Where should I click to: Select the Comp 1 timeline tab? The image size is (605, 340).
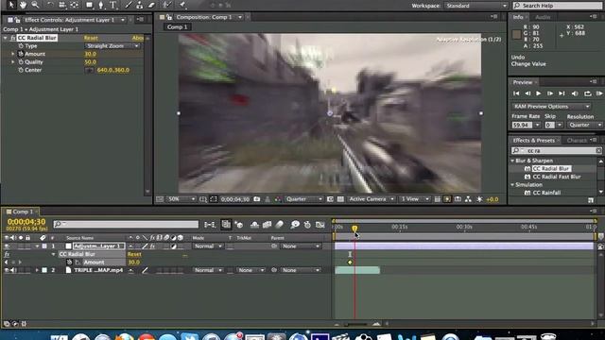(23, 212)
